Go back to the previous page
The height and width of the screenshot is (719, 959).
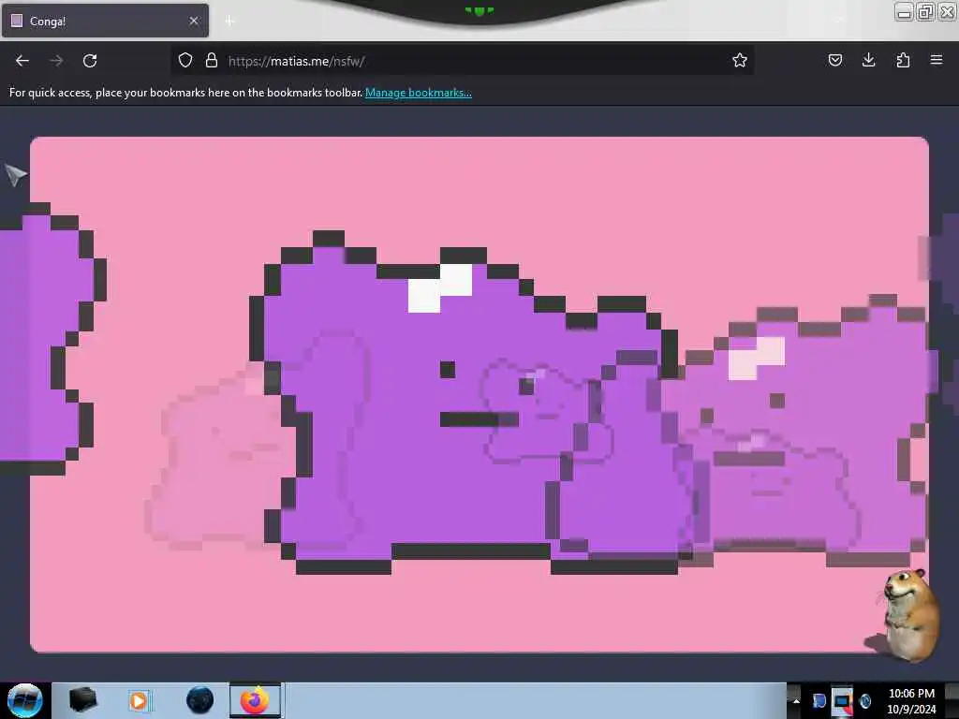tap(22, 61)
